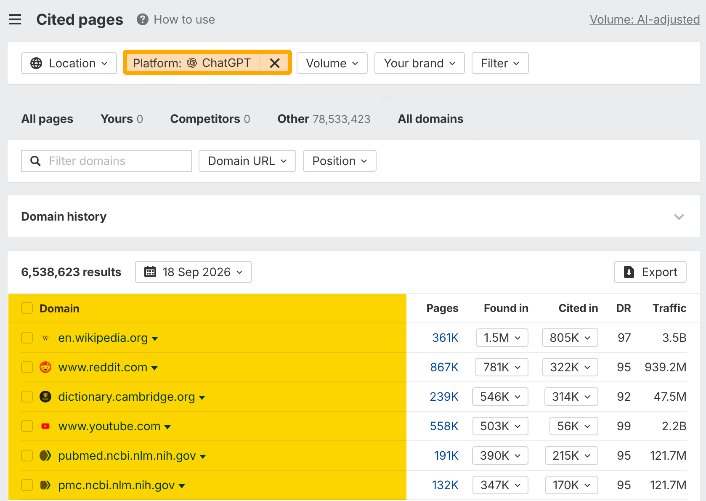Open en.wikipedia.org domain menu

155,338
